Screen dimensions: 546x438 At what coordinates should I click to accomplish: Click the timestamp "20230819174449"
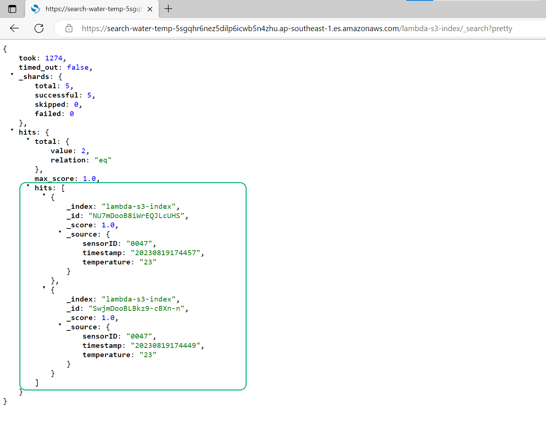coord(165,346)
